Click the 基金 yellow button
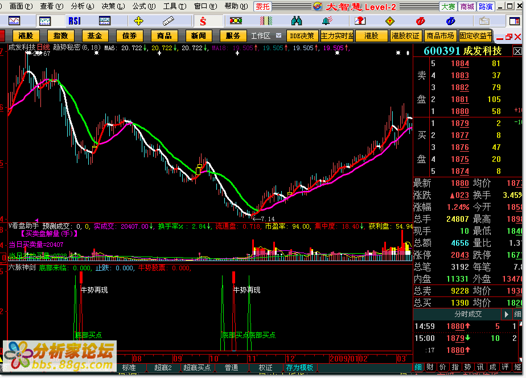526x378 pixels. [x=95, y=35]
